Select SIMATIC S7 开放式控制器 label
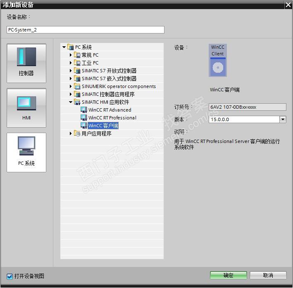The width and height of the screenshot is (293, 288). tap(109, 71)
